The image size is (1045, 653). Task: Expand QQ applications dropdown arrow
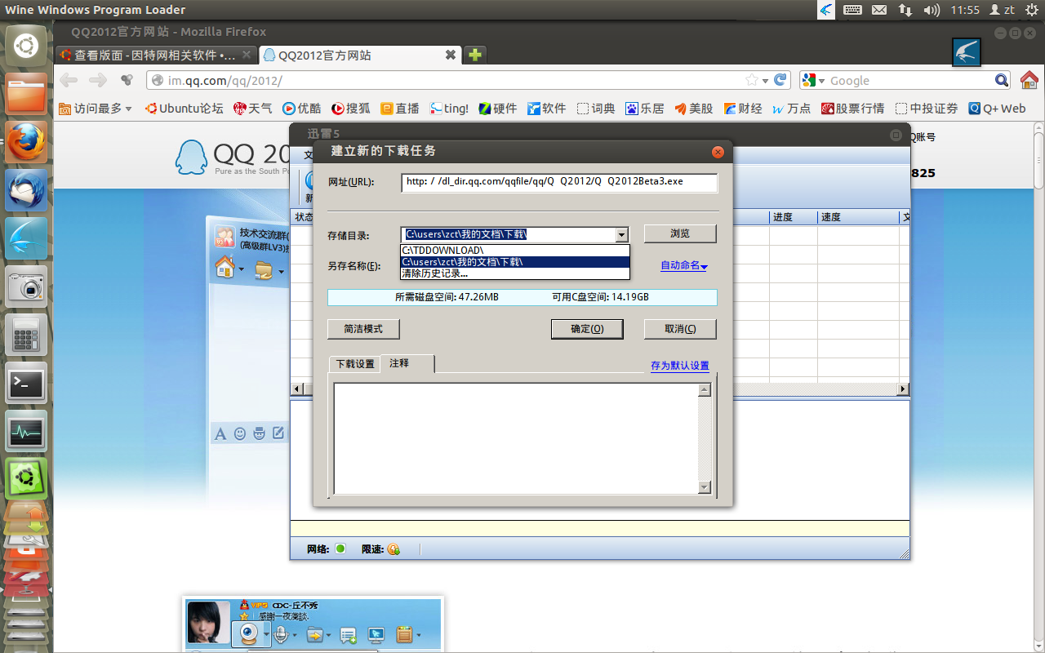pos(418,635)
